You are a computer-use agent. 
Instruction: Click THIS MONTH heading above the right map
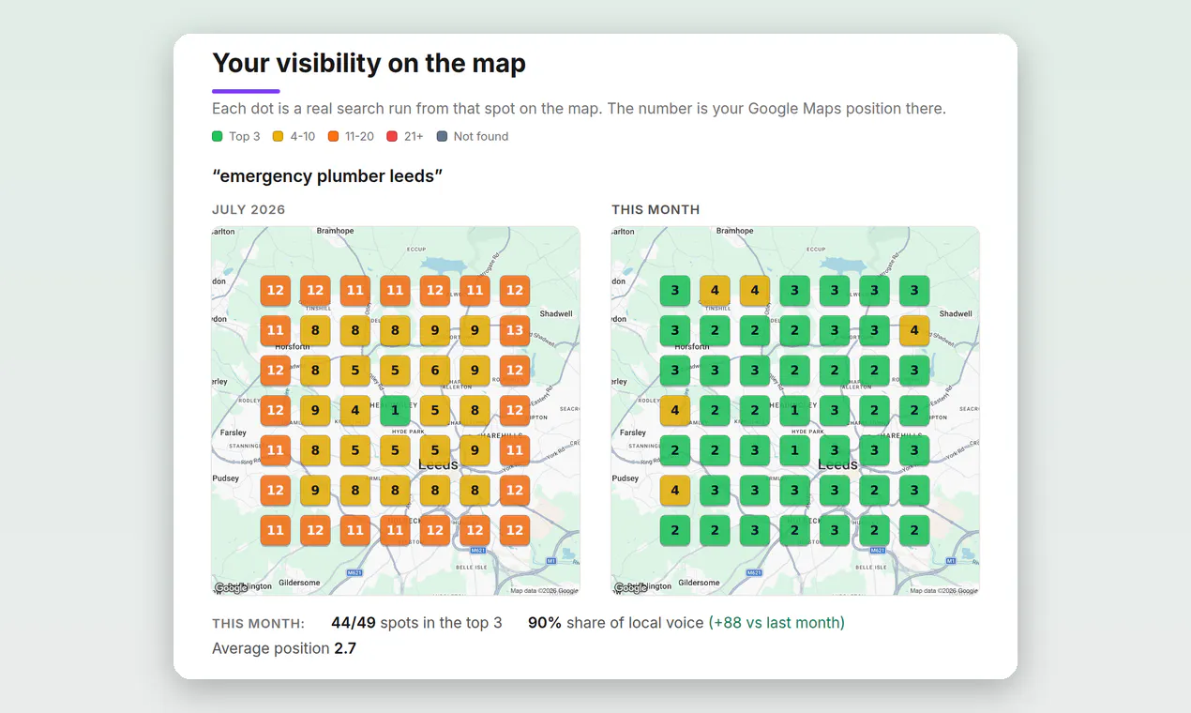tap(656, 209)
